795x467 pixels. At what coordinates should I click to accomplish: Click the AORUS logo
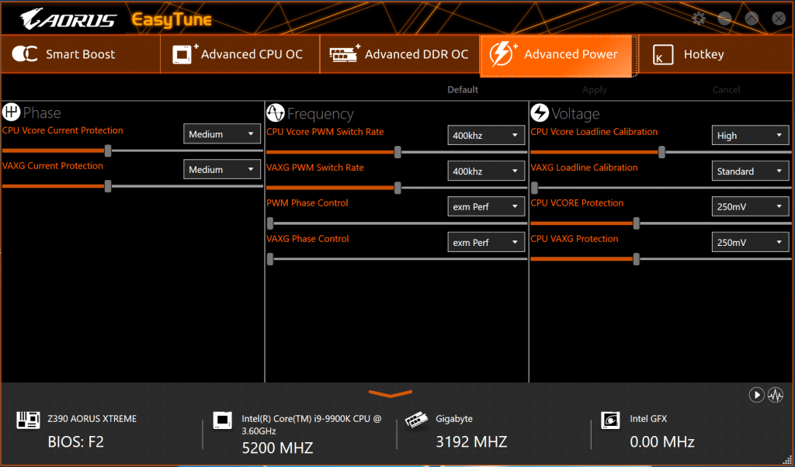point(68,19)
